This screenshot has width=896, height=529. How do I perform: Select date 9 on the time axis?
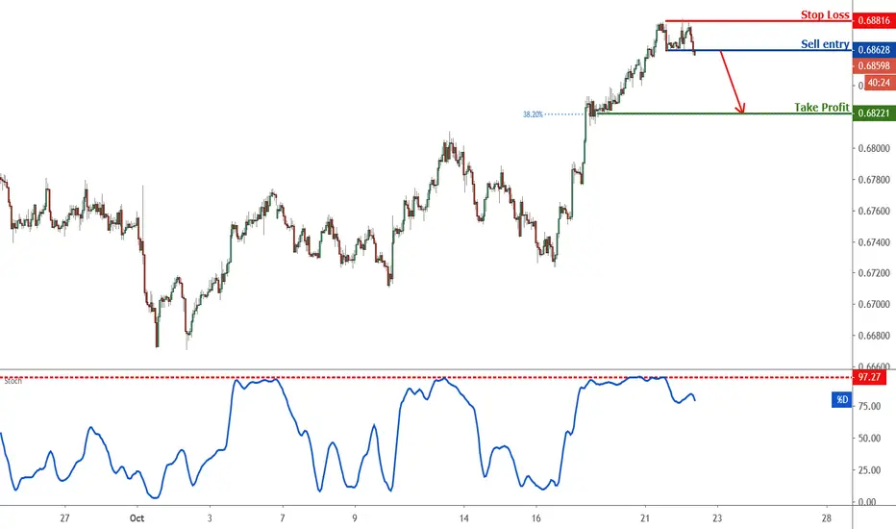pos(355,518)
